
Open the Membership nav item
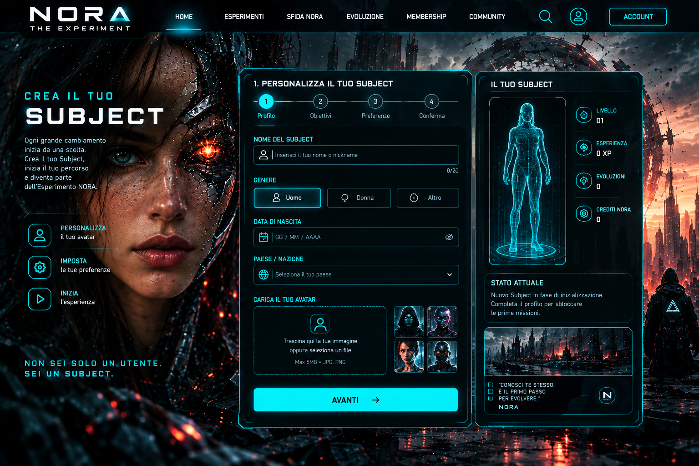tap(426, 17)
